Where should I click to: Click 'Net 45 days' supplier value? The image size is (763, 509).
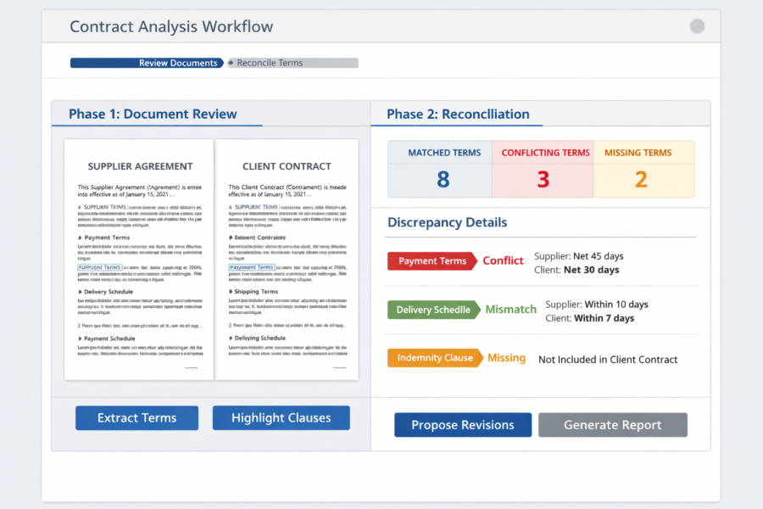(x=598, y=256)
